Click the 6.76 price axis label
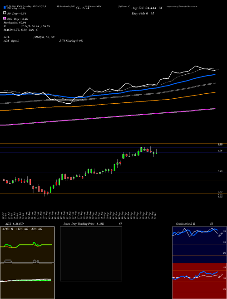Image resolution: width=227 pixels, height=299 pixels. click(x=220, y=151)
